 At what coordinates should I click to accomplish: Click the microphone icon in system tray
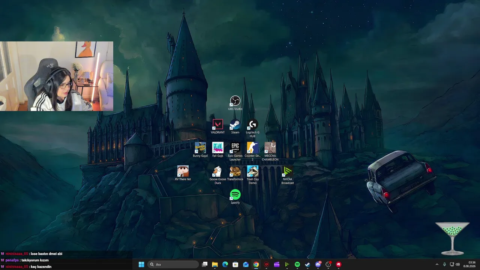pyautogui.click(x=445, y=264)
